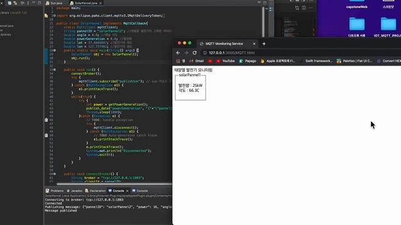Click the 'connectBroker();' call on line 34

(86, 74)
